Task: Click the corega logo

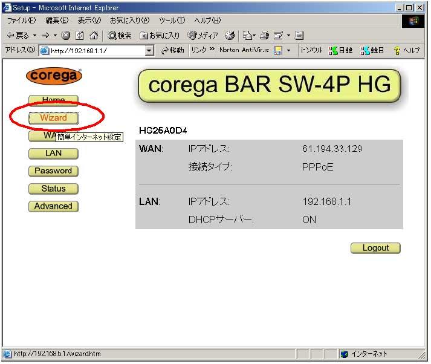Action: [53, 76]
